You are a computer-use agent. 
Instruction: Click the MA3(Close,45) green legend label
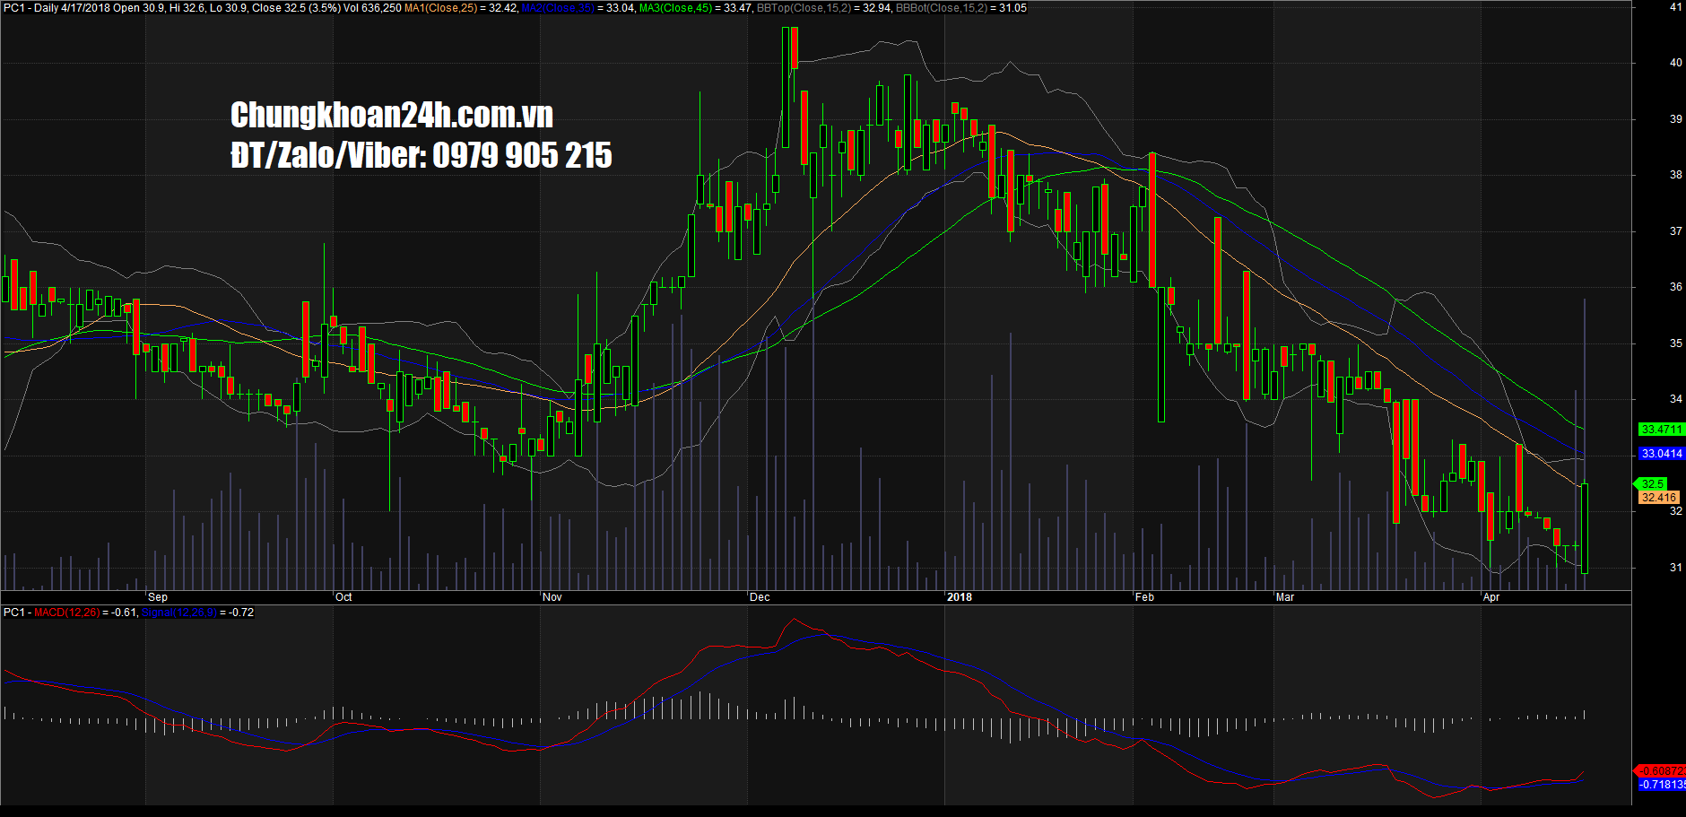pyautogui.click(x=676, y=8)
